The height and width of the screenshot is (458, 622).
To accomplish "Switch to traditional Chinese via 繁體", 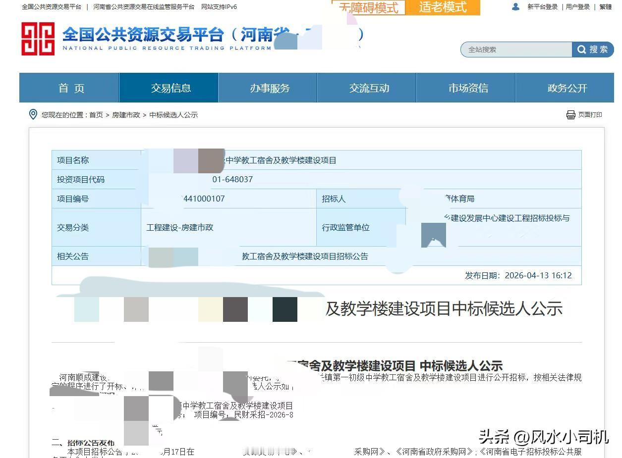I will [606, 6].
